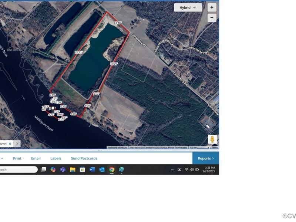This screenshot has height=222, width=296.
Task: Show hidden system tray icons
Action: coord(172,169)
